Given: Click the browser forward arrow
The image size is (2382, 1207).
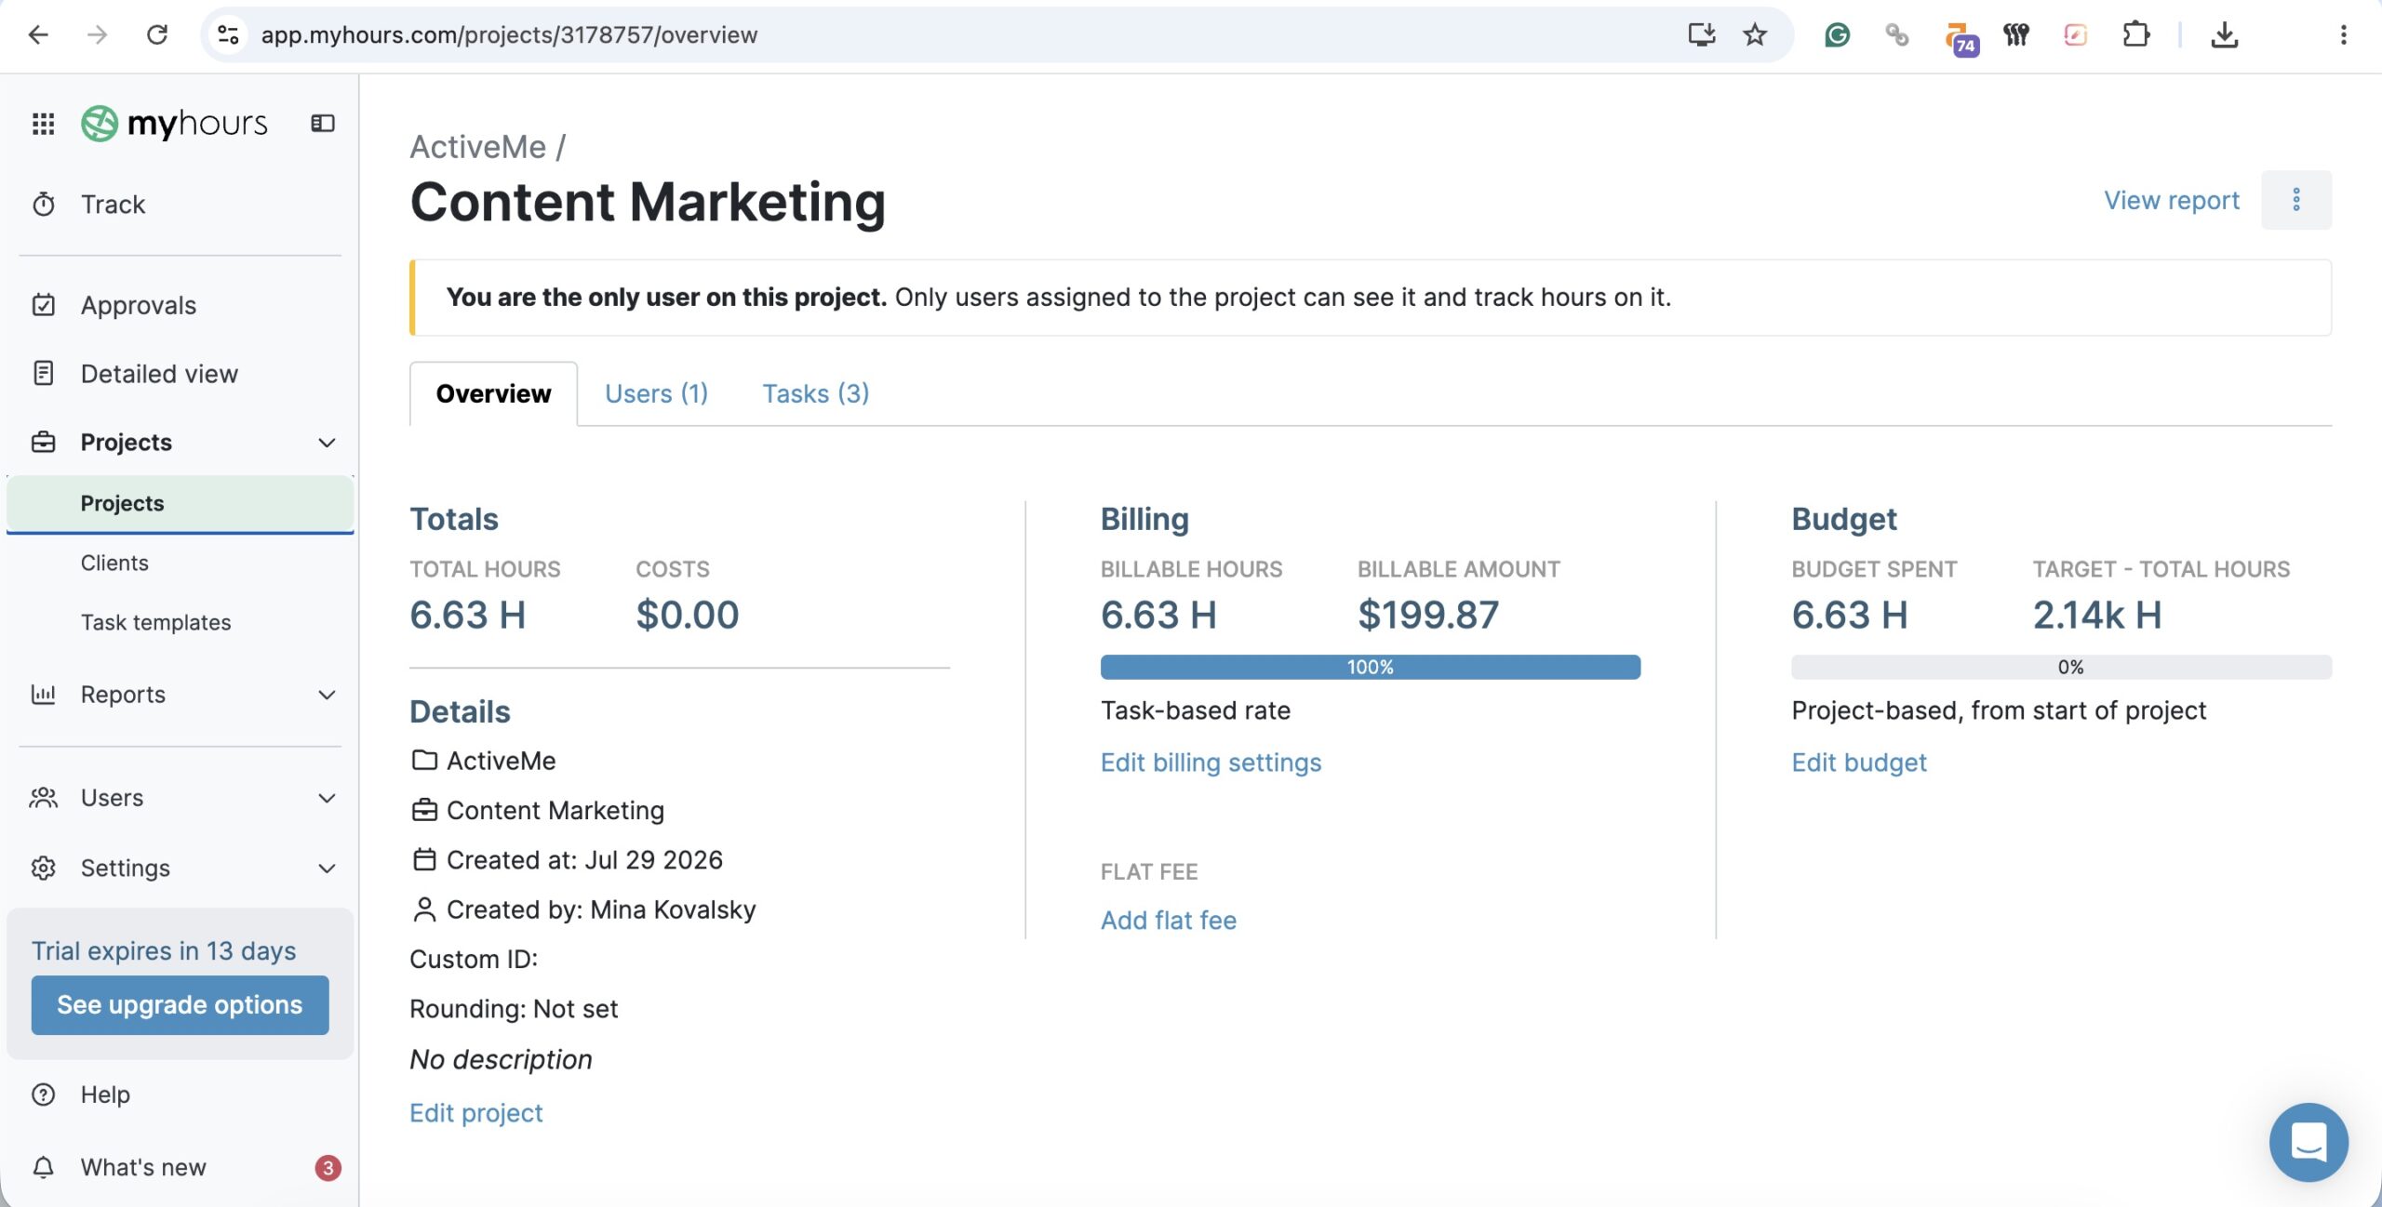Looking at the screenshot, I should point(97,35).
